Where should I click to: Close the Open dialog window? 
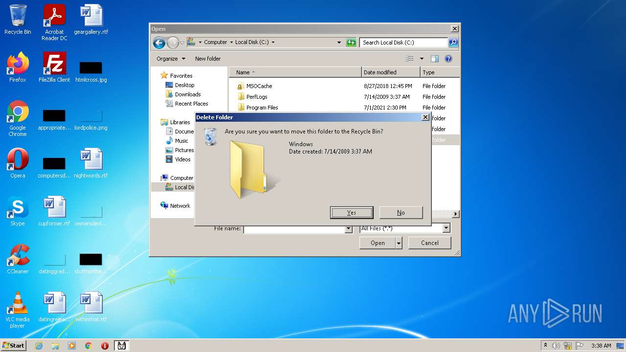coord(454,29)
